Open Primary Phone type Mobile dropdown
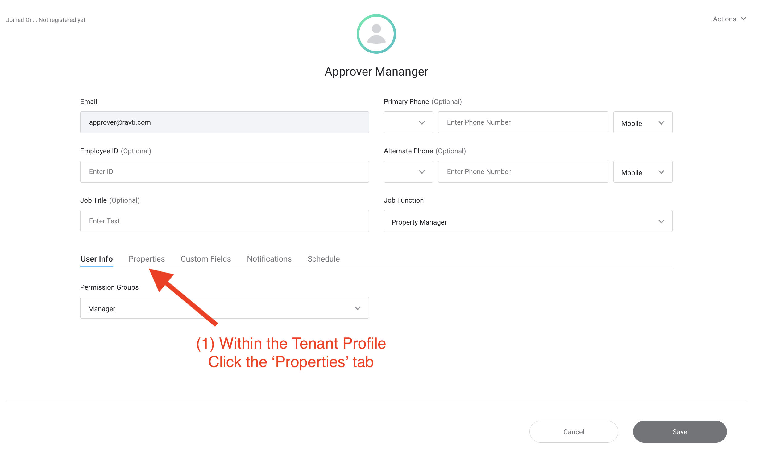The height and width of the screenshot is (454, 759). [643, 122]
